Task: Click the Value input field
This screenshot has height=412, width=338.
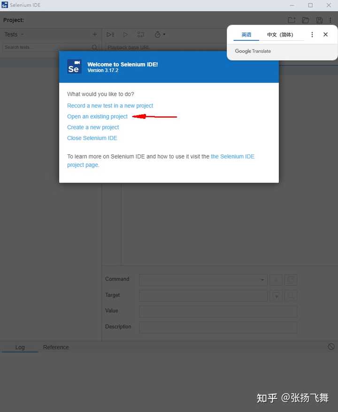Action: pyautogui.click(x=218, y=312)
